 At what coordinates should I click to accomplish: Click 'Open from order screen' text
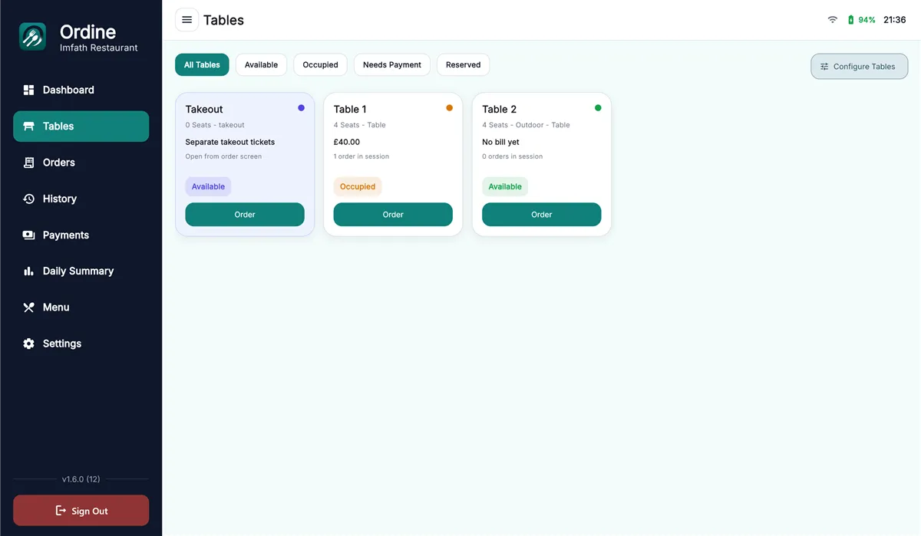tap(223, 156)
